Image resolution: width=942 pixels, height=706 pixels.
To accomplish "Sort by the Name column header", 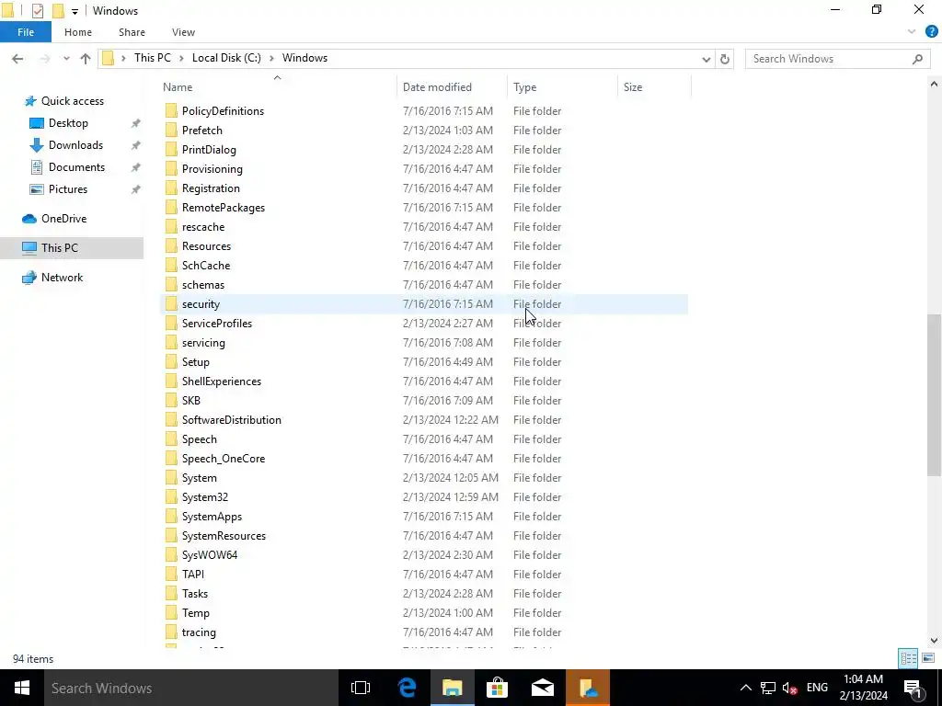I will pos(277,87).
